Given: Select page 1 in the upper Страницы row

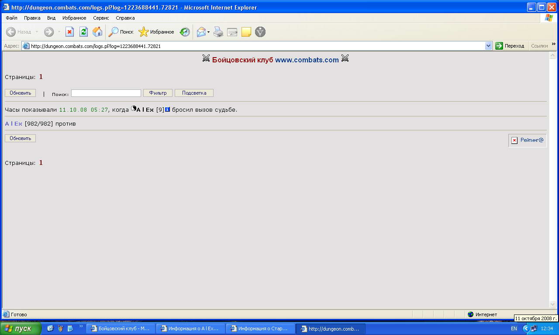Looking at the screenshot, I should tap(41, 77).
